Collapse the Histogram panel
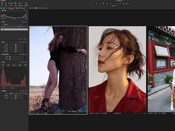 1,10
